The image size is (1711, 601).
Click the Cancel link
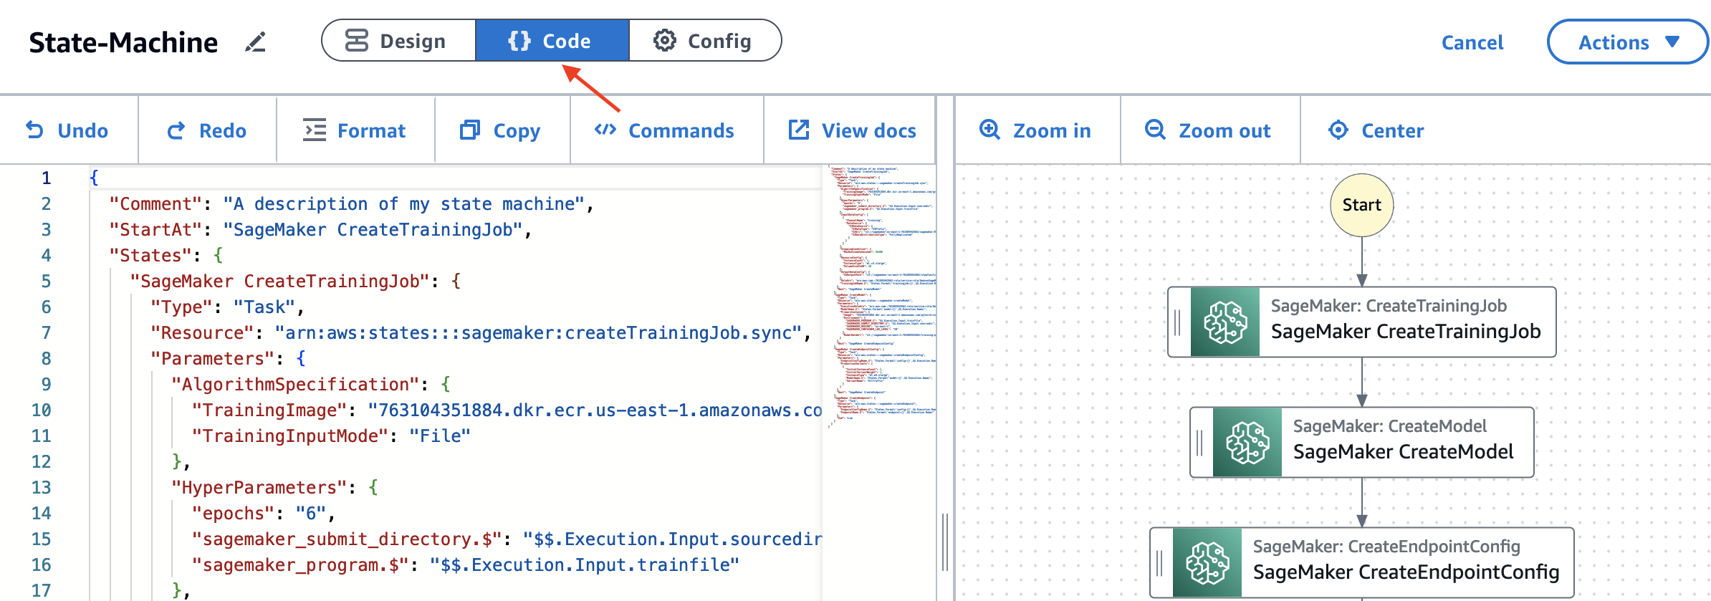coord(1472,42)
